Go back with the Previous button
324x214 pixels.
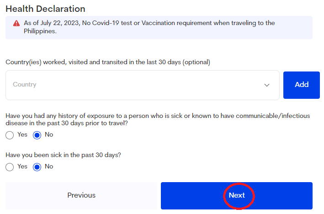81,195
